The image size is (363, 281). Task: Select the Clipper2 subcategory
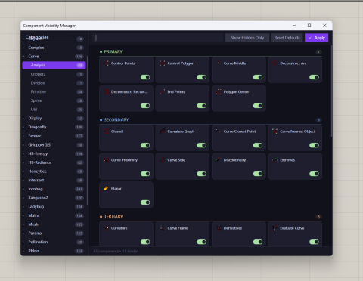click(x=54, y=74)
